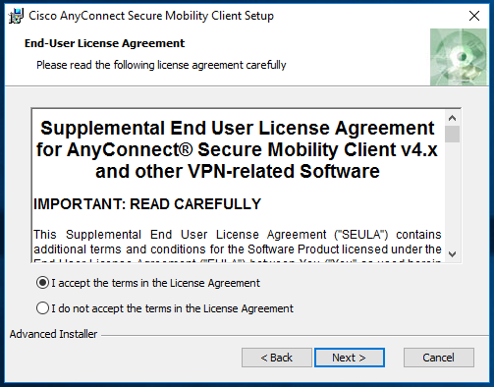Proceed with the 'Next >' button

tap(350, 358)
